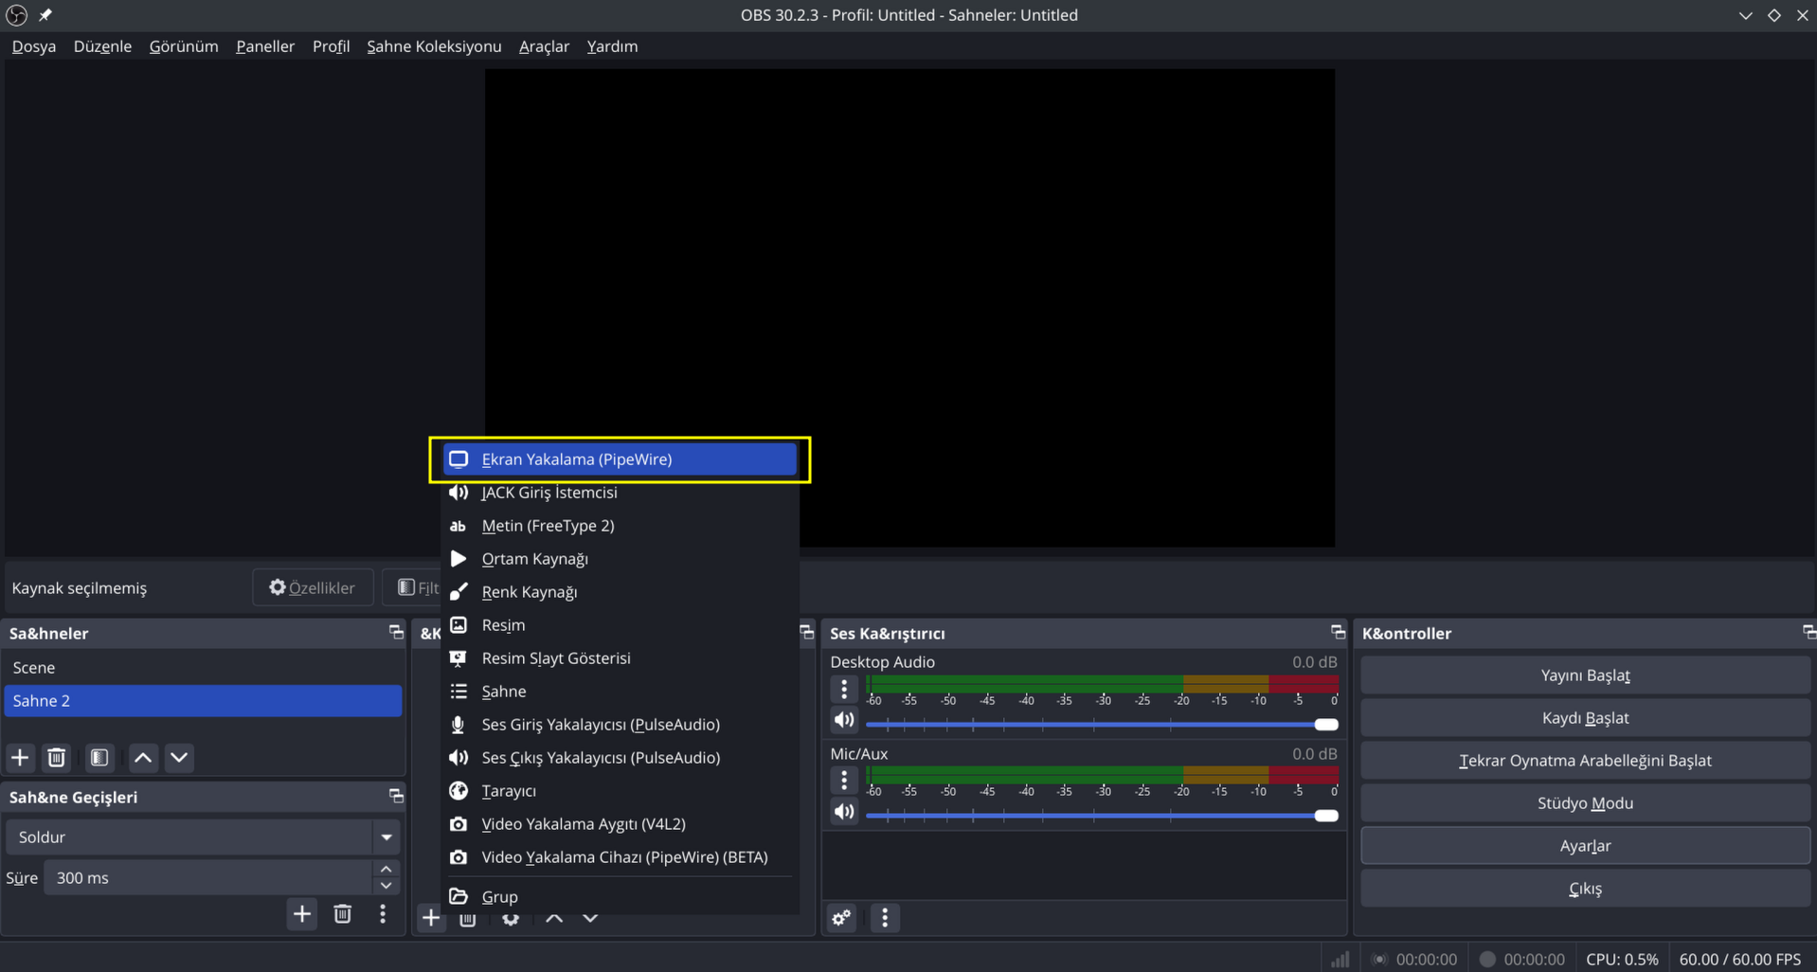Adjust the Mic/Aux volume slider
Viewport: 1817px width, 972px height.
pyautogui.click(x=1102, y=816)
